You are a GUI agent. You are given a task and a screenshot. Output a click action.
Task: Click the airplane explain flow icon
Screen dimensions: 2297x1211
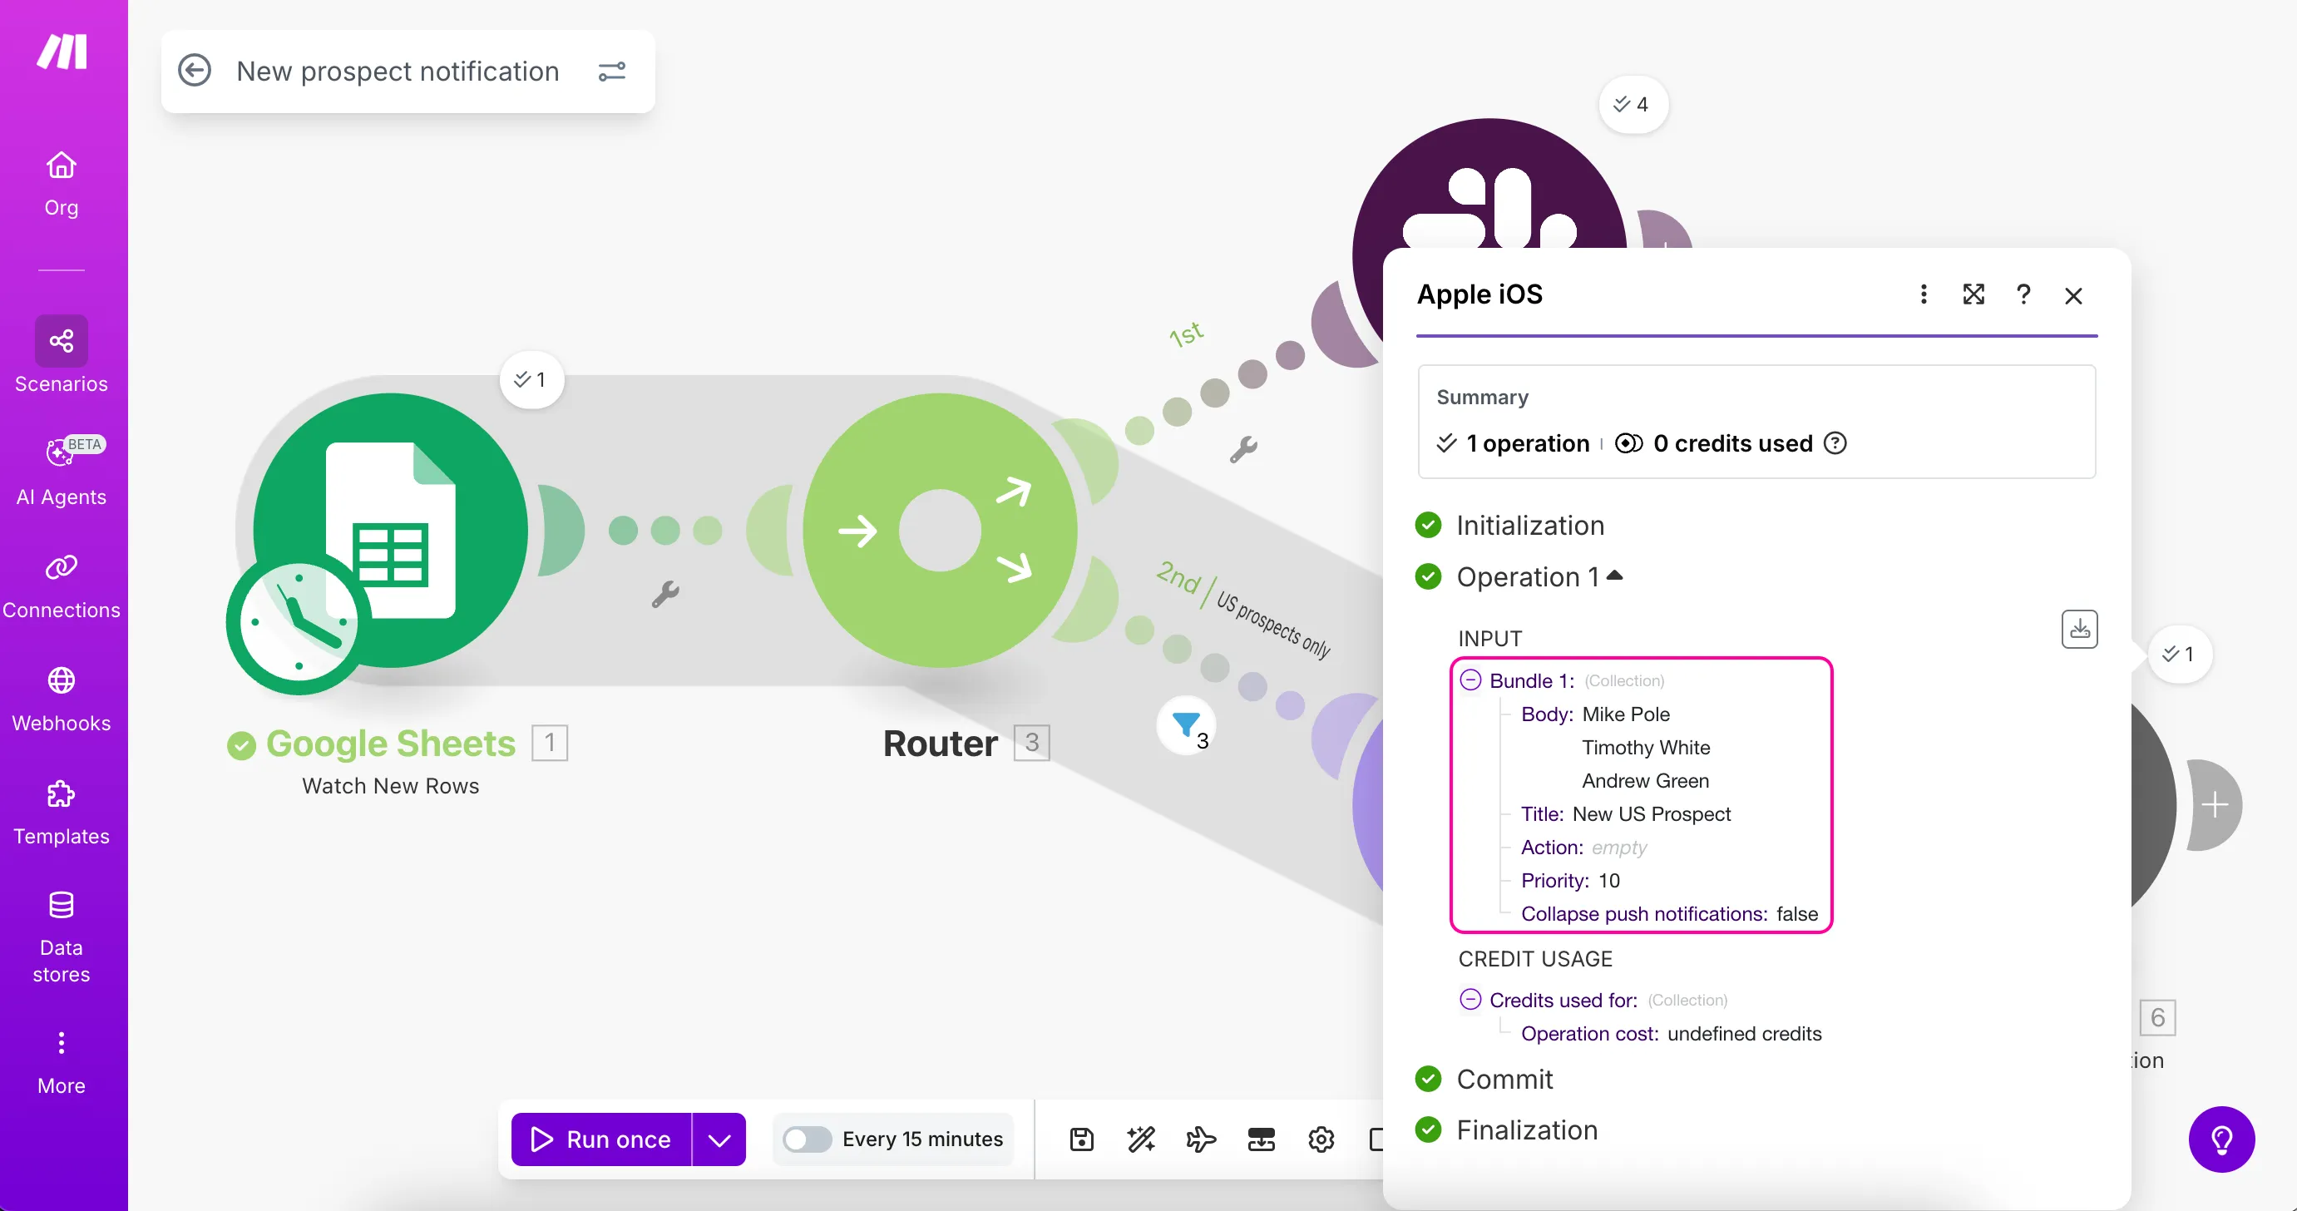coord(1201,1139)
